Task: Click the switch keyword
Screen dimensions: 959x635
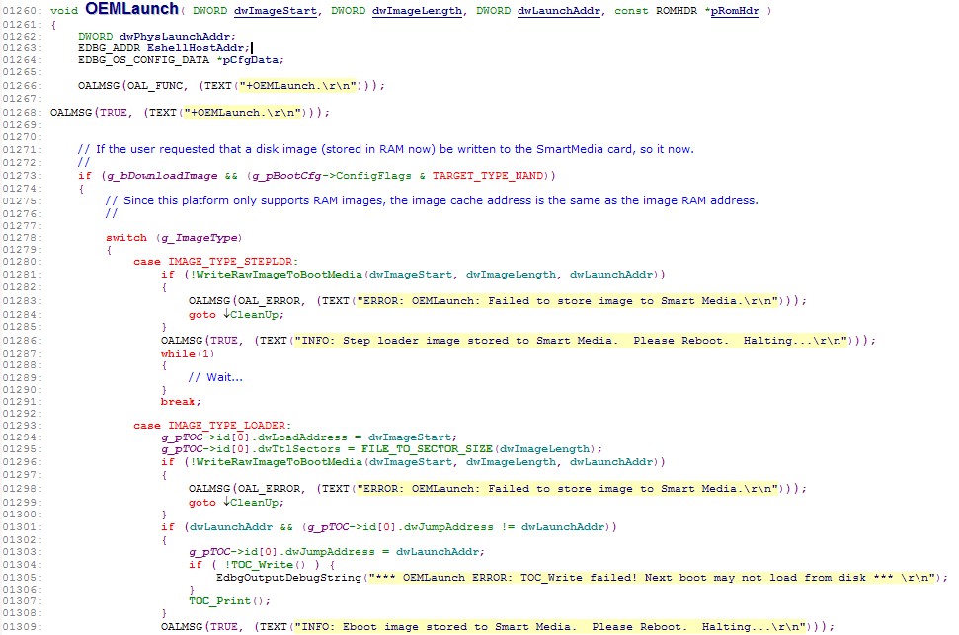Action: click(x=126, y=238)
